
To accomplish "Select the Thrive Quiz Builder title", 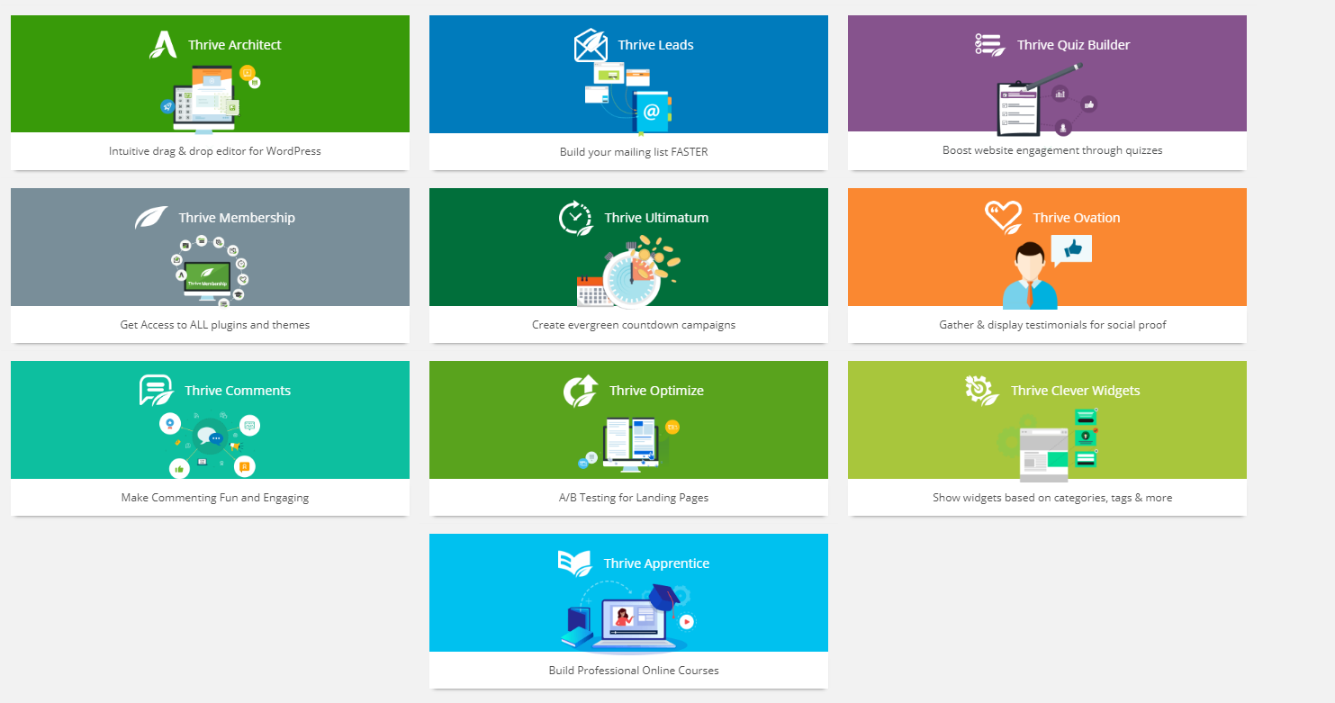I will (x=1074, y=45).
